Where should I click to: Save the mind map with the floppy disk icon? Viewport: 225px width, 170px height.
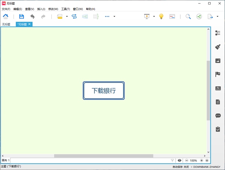pos(21,17)
